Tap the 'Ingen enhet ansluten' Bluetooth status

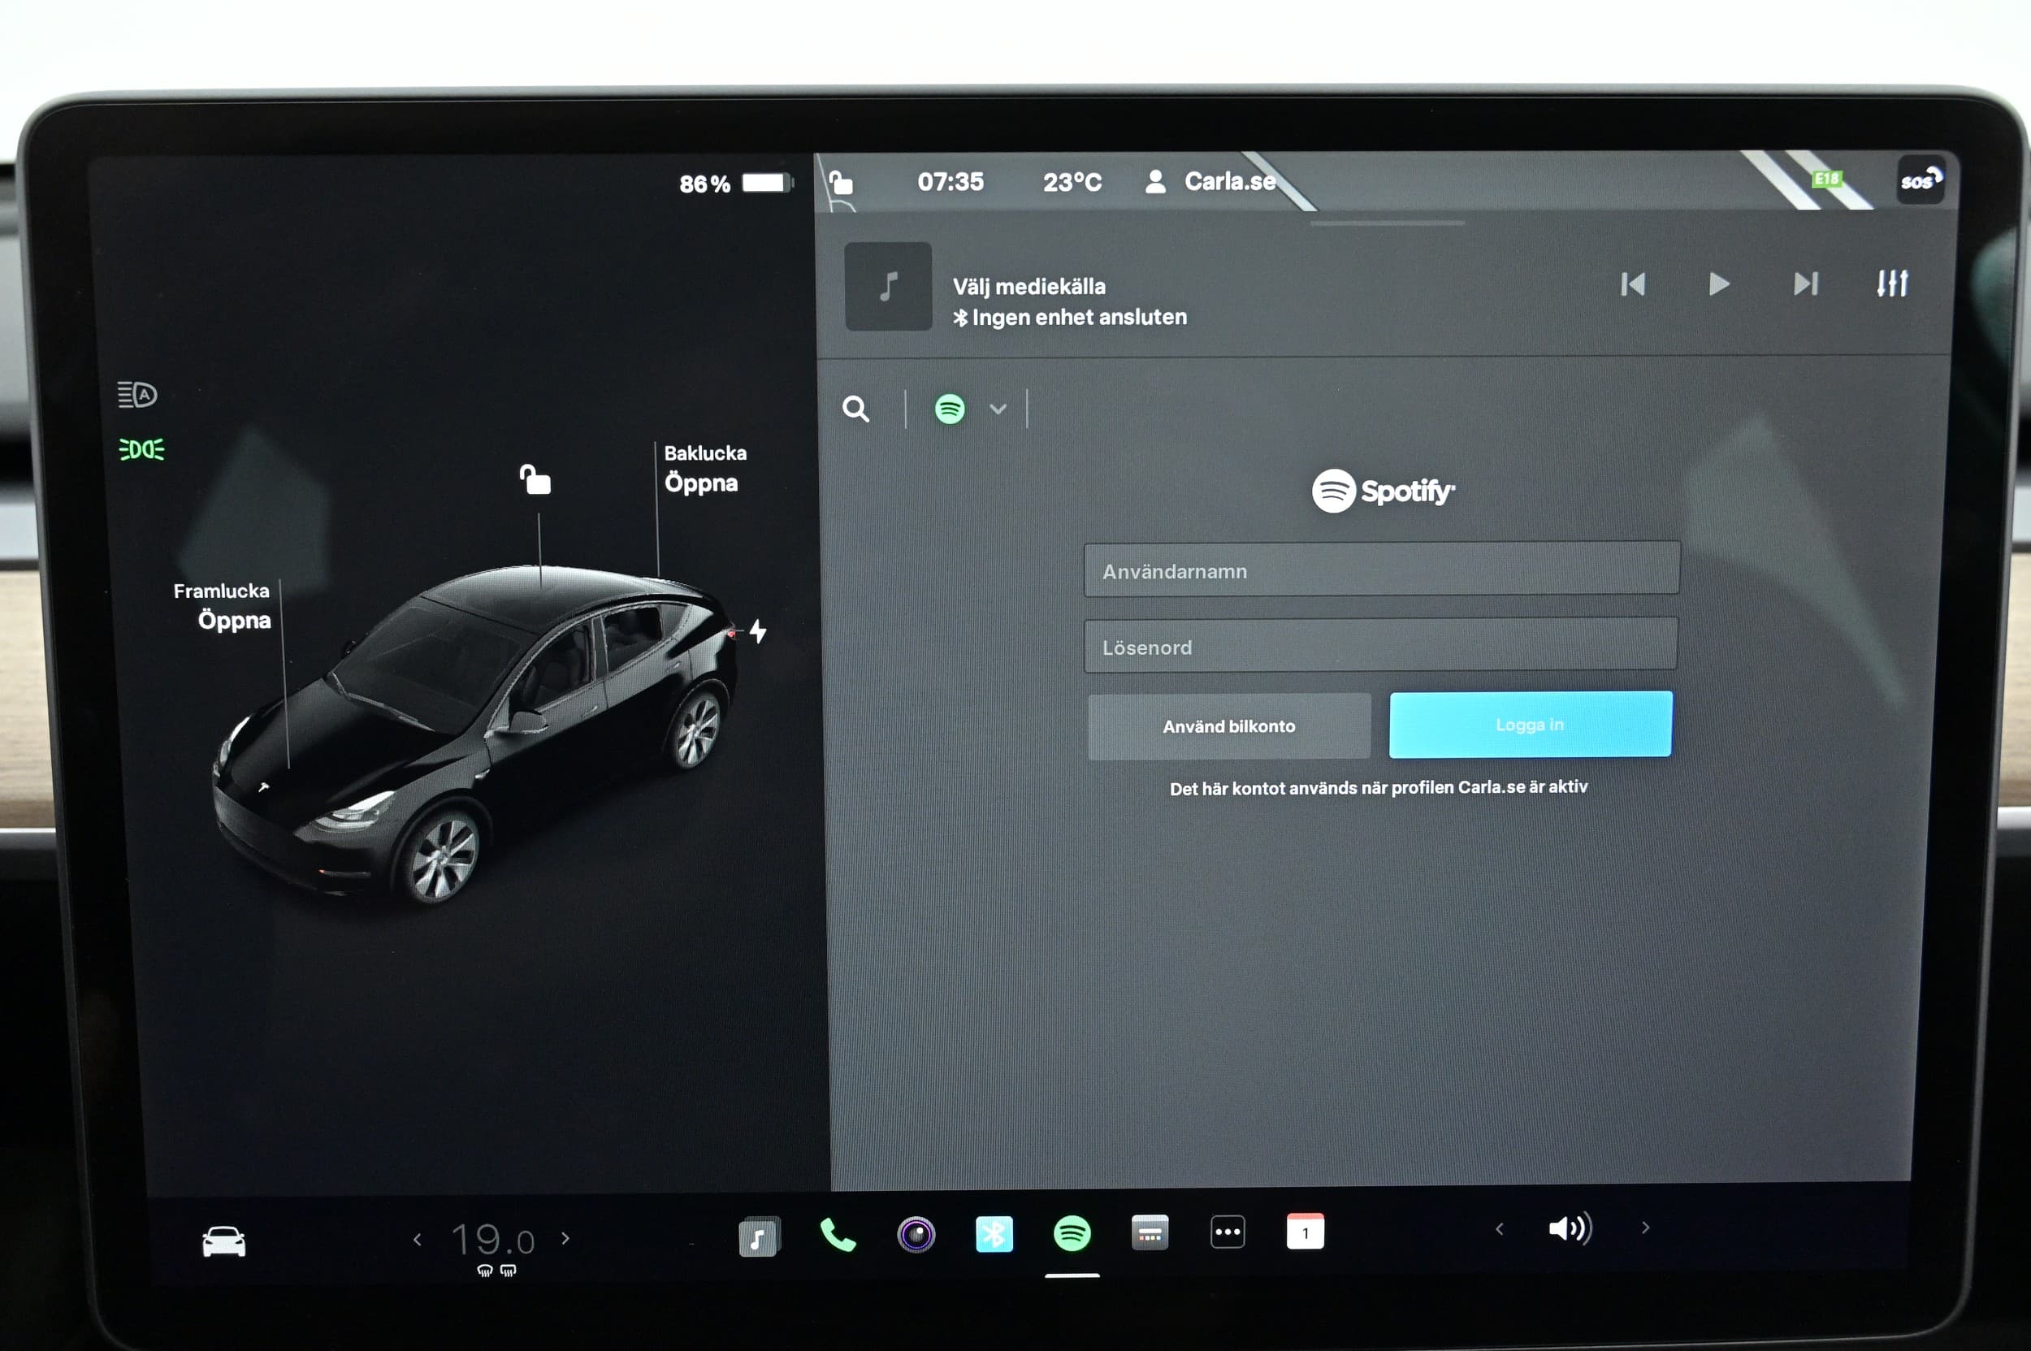tap(1069, 318)
